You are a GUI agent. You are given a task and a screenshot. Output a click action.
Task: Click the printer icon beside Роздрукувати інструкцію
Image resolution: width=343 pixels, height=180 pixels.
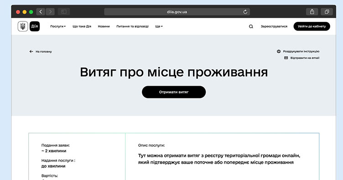(x=279, y=51)
